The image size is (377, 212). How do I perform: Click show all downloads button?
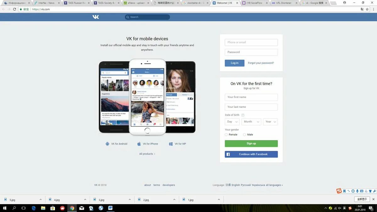coord(362,199)
